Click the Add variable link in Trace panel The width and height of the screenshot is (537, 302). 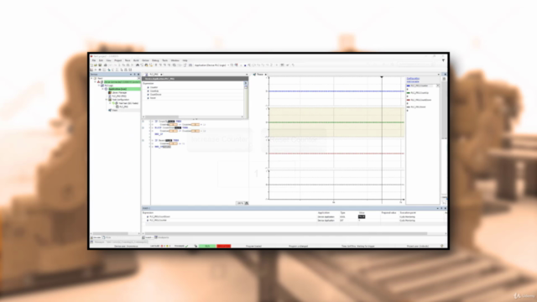pos(413,81)
